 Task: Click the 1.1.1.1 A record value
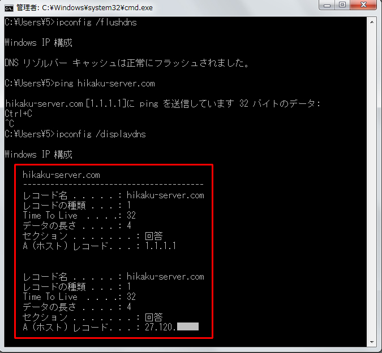click(161, 246)
